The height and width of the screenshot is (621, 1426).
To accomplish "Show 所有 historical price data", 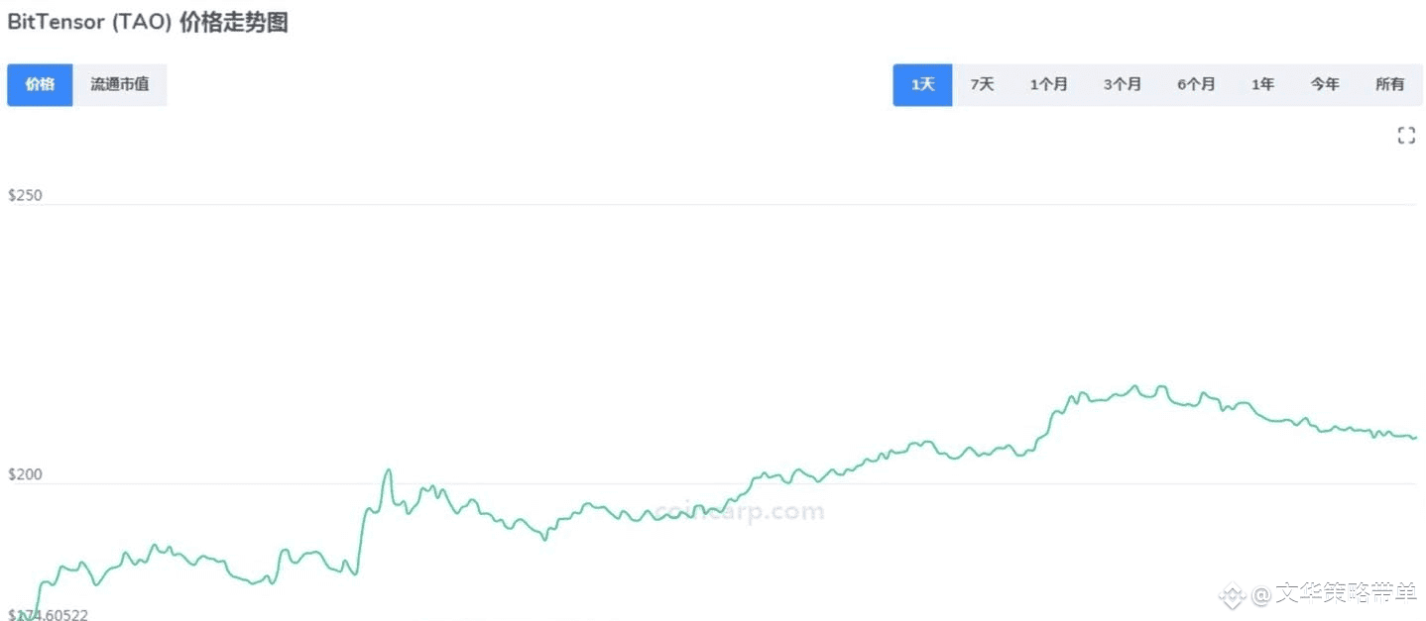I will pyautogui.click(x=1389, y=85).
